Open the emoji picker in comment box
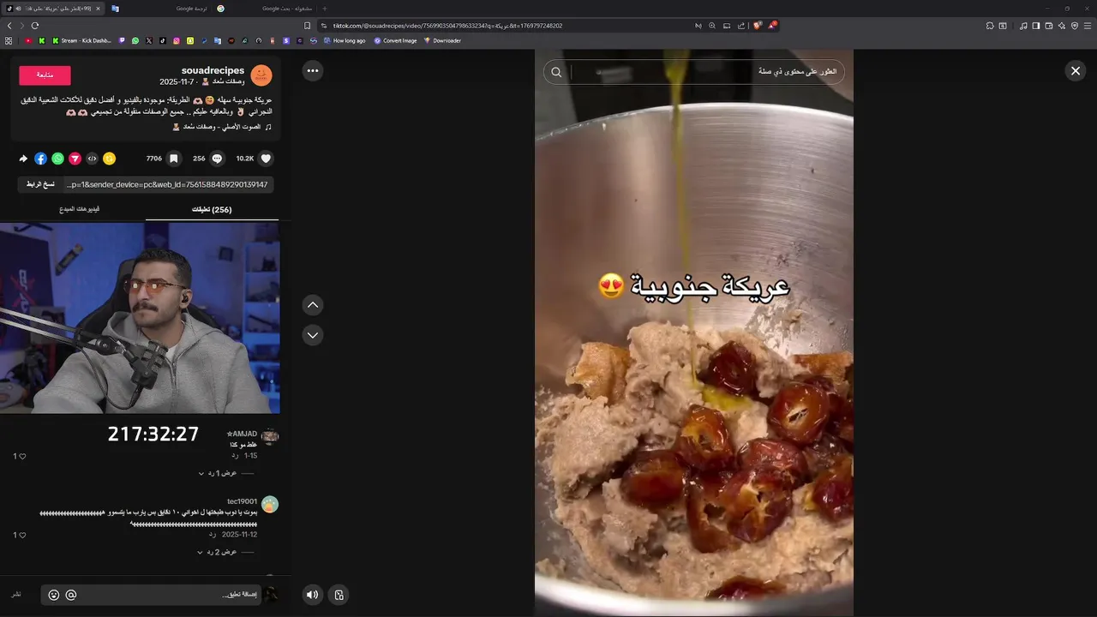The height and width of the screenshot is (617, 1097). click(54, 595)
